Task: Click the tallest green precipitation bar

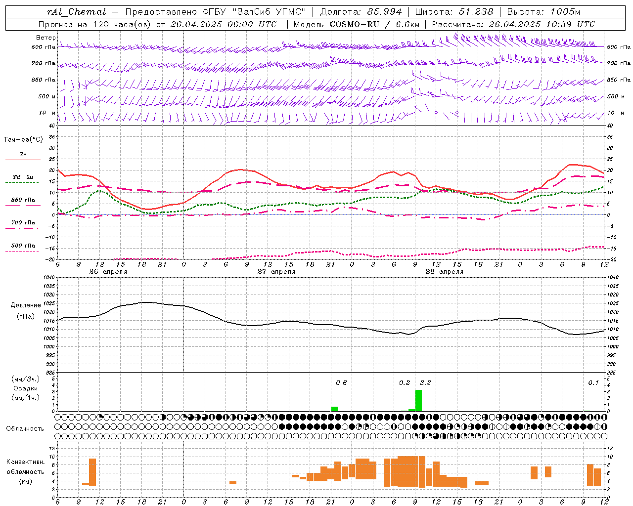Action: click(418, 401)
